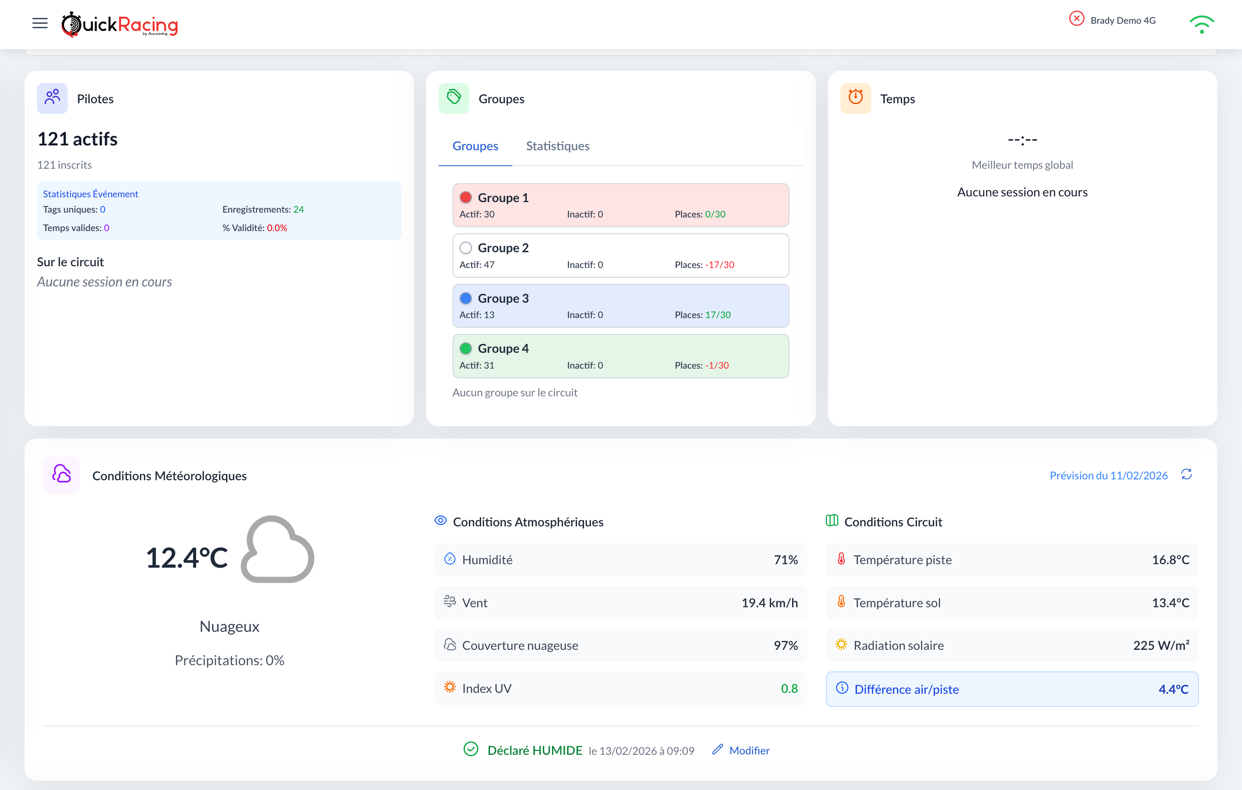Click the Pilotes people icon

[x=52, y=98]
